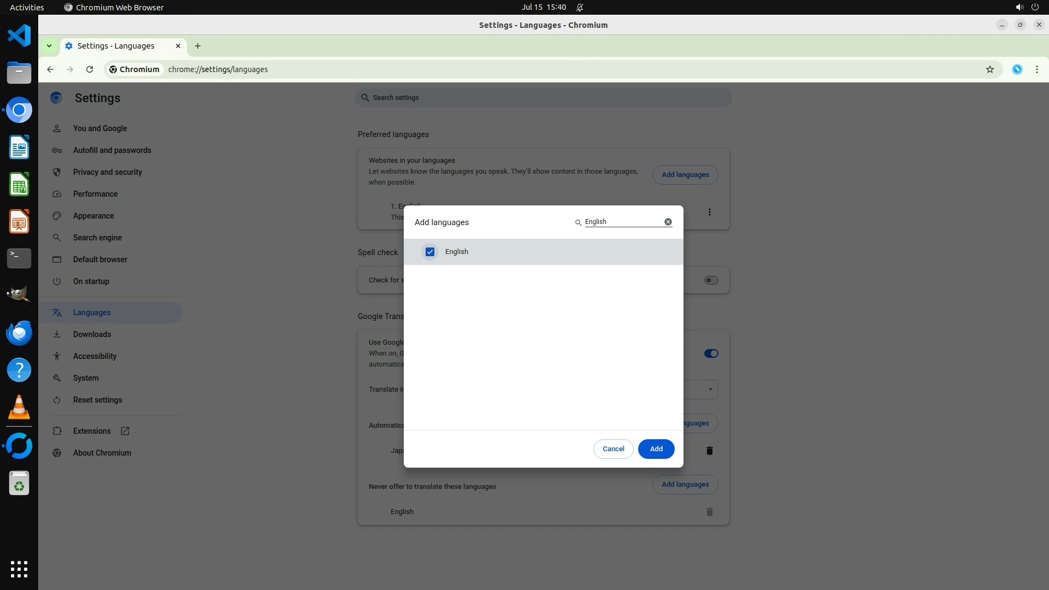The image size is (1049, 590).
Task: Open the system volume and power menu
Action: pyautogui.click(x=1027, y=7)
